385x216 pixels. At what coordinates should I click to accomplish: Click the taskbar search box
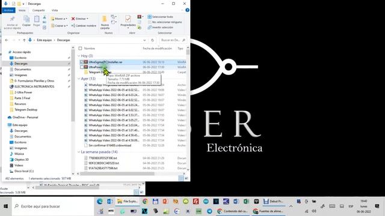(x=53, y=206)
